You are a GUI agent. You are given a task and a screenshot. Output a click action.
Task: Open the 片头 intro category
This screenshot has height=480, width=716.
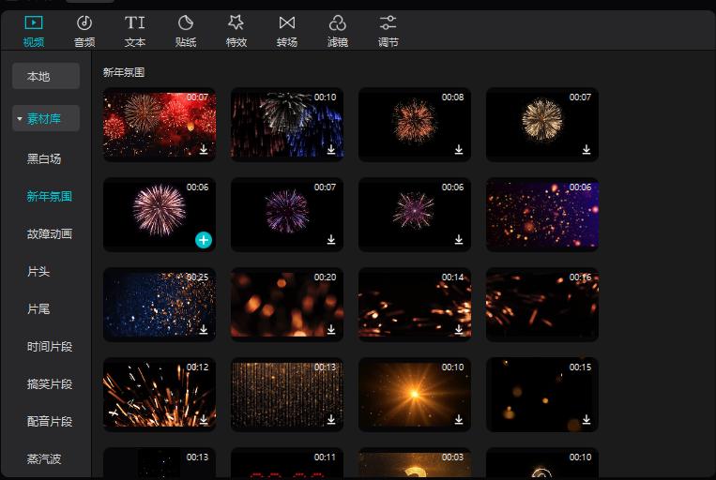click(38, 272)
